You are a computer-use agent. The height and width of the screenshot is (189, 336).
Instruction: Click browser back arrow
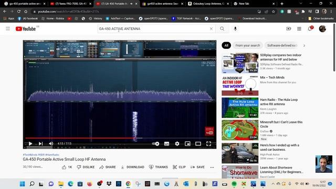tap(5, 12)
